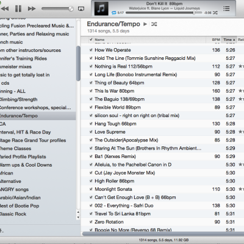
Task: Toggle shuffle icon in now playing bar
Action: coord(215,13)
